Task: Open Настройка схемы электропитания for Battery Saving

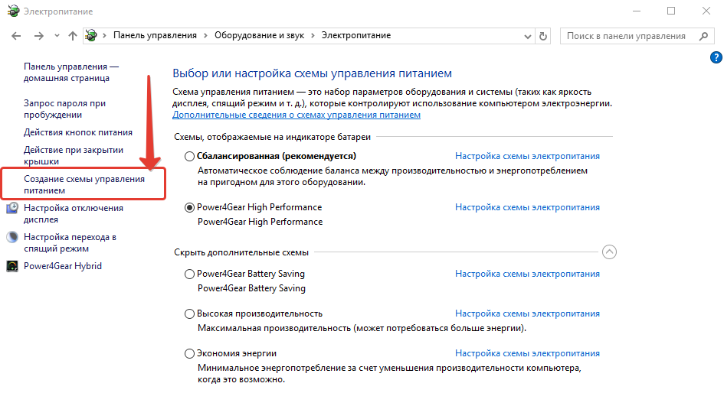Action: [527, 274]
